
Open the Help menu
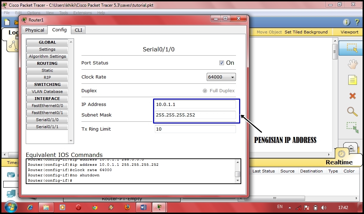pos(101,13)
